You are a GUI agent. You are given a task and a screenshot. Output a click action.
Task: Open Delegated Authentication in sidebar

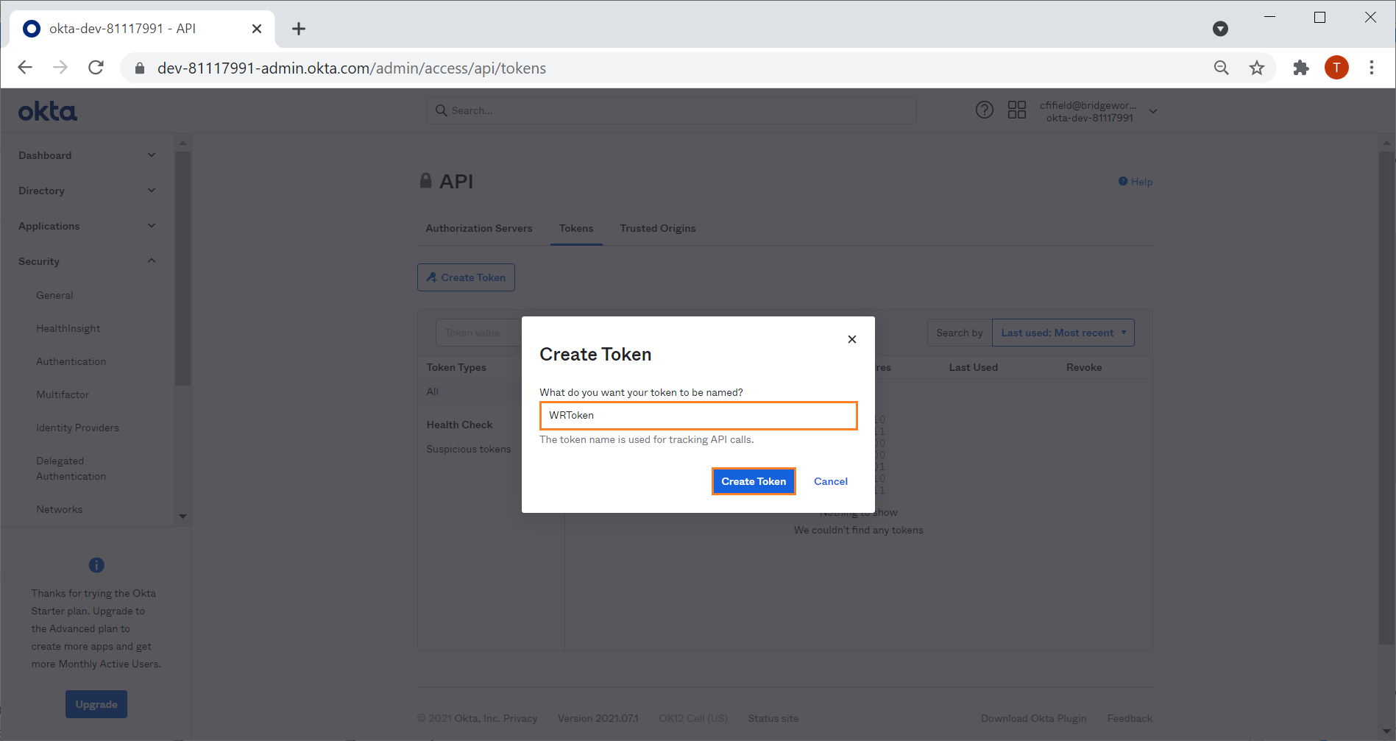pyautogui.click(x=71, y=469)
